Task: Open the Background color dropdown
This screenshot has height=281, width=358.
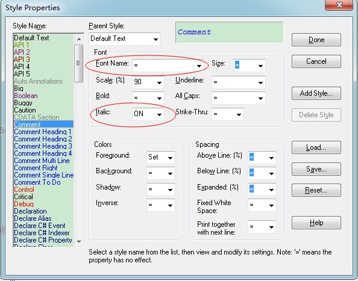Action: coord(161,173)
